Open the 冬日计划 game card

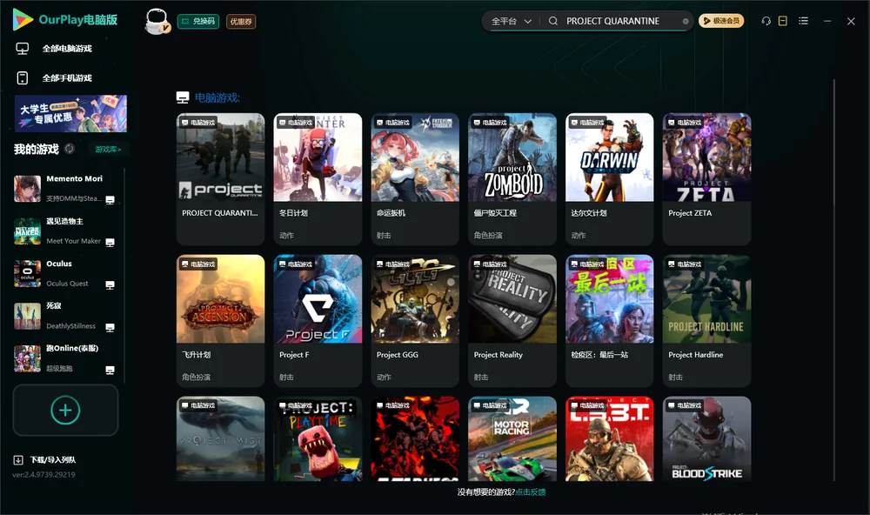(318, 178)
